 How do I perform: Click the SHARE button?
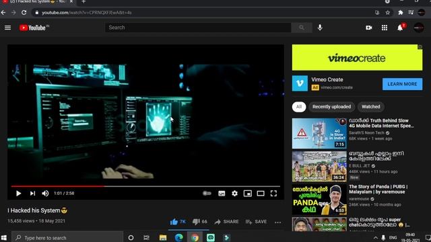pos(226,222)
